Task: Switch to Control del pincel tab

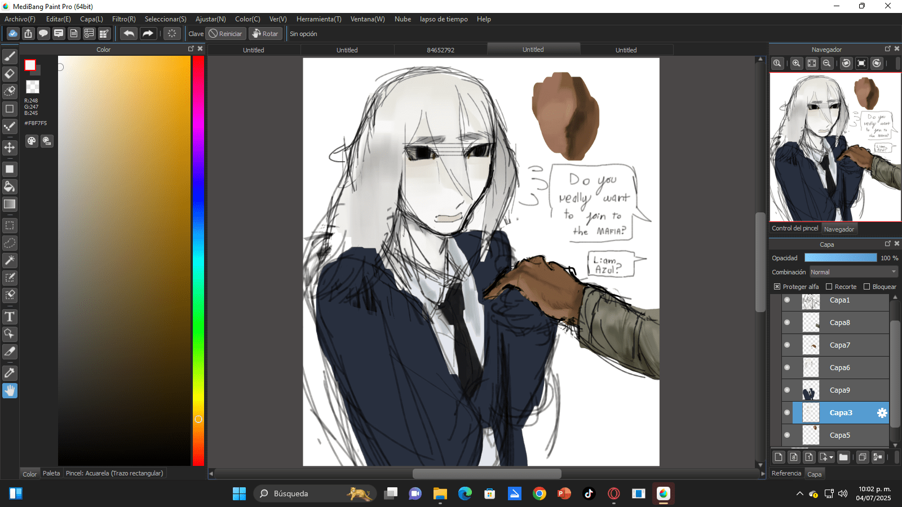Action: [x=795, y=228]
